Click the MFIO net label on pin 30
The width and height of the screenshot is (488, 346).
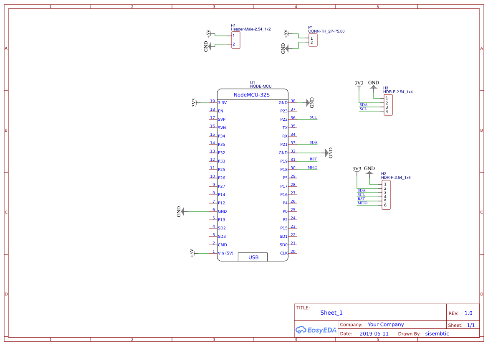pos(313,167)
